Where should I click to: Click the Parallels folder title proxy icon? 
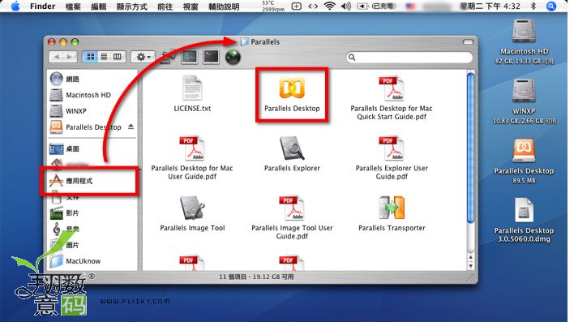tap(244, 41)
